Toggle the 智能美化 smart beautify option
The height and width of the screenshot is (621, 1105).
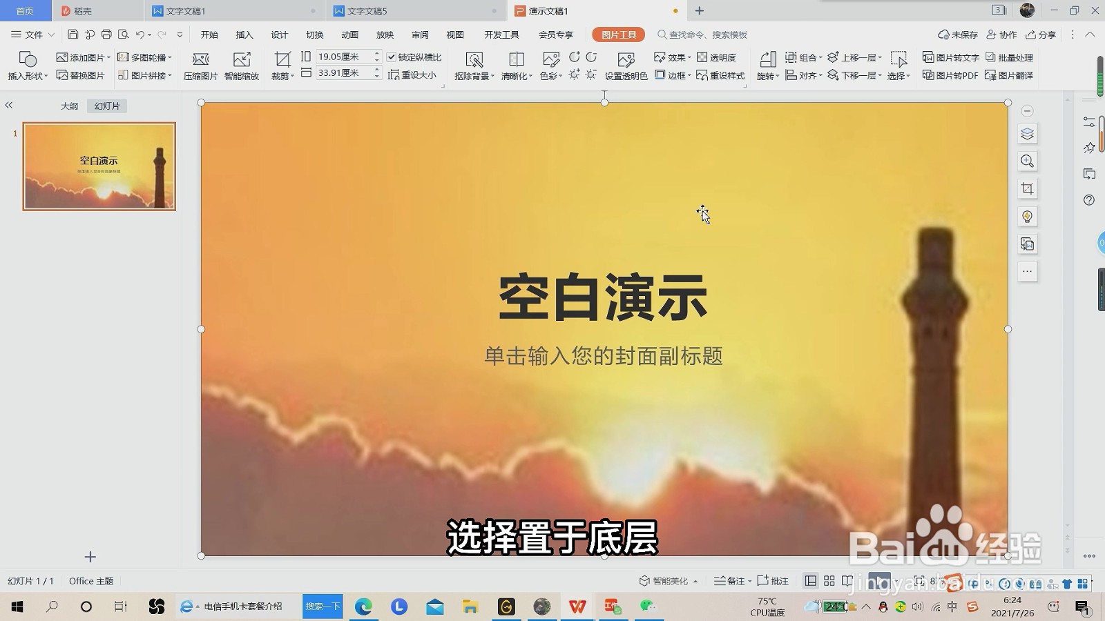pos(669,581)
